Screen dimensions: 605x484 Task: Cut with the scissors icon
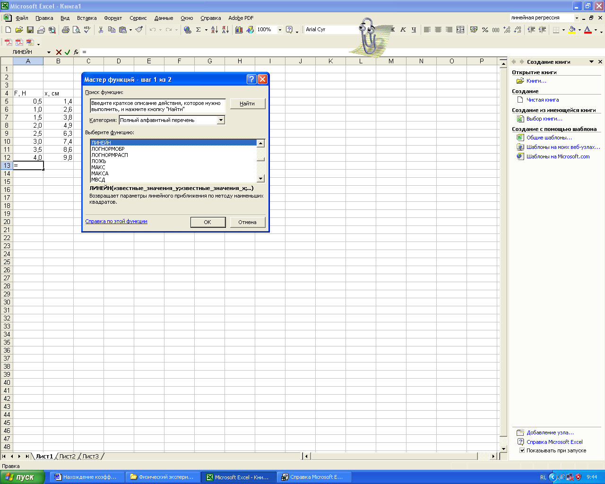click(x=101, y=30)
